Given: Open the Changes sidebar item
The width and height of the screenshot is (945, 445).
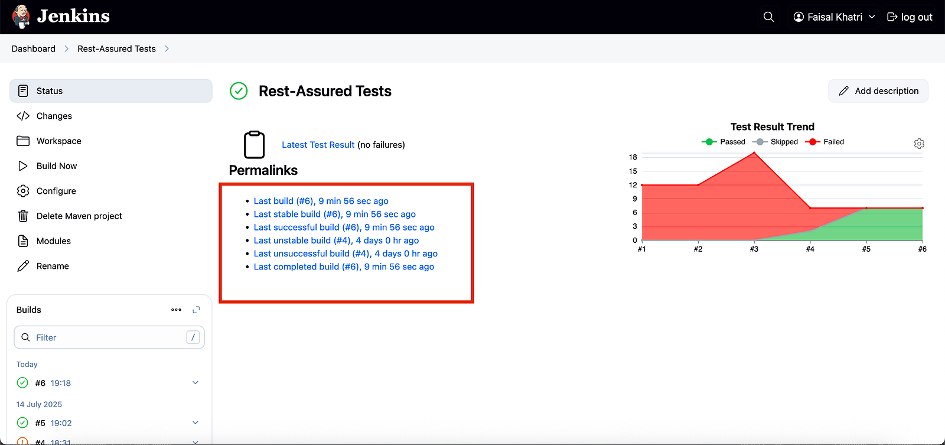Looking at the screenshot, I should [111, 116].
